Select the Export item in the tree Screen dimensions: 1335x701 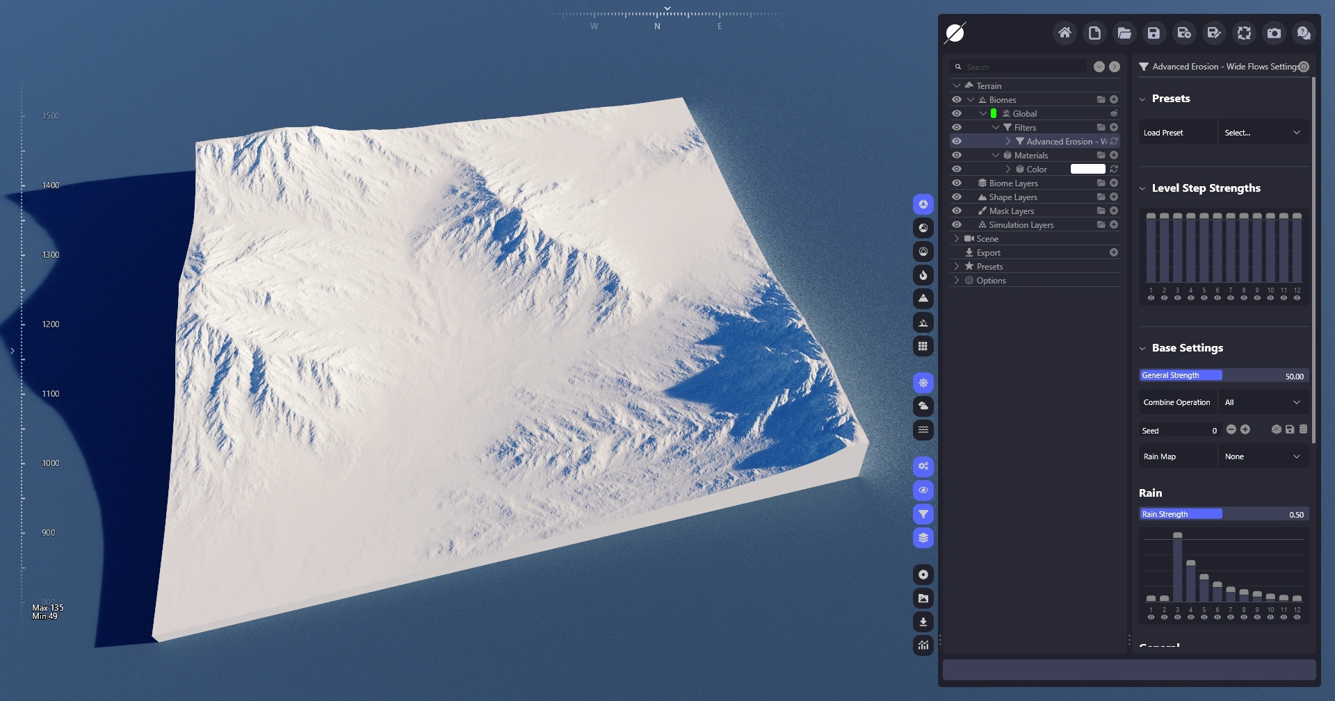click(x=988, y=252)
